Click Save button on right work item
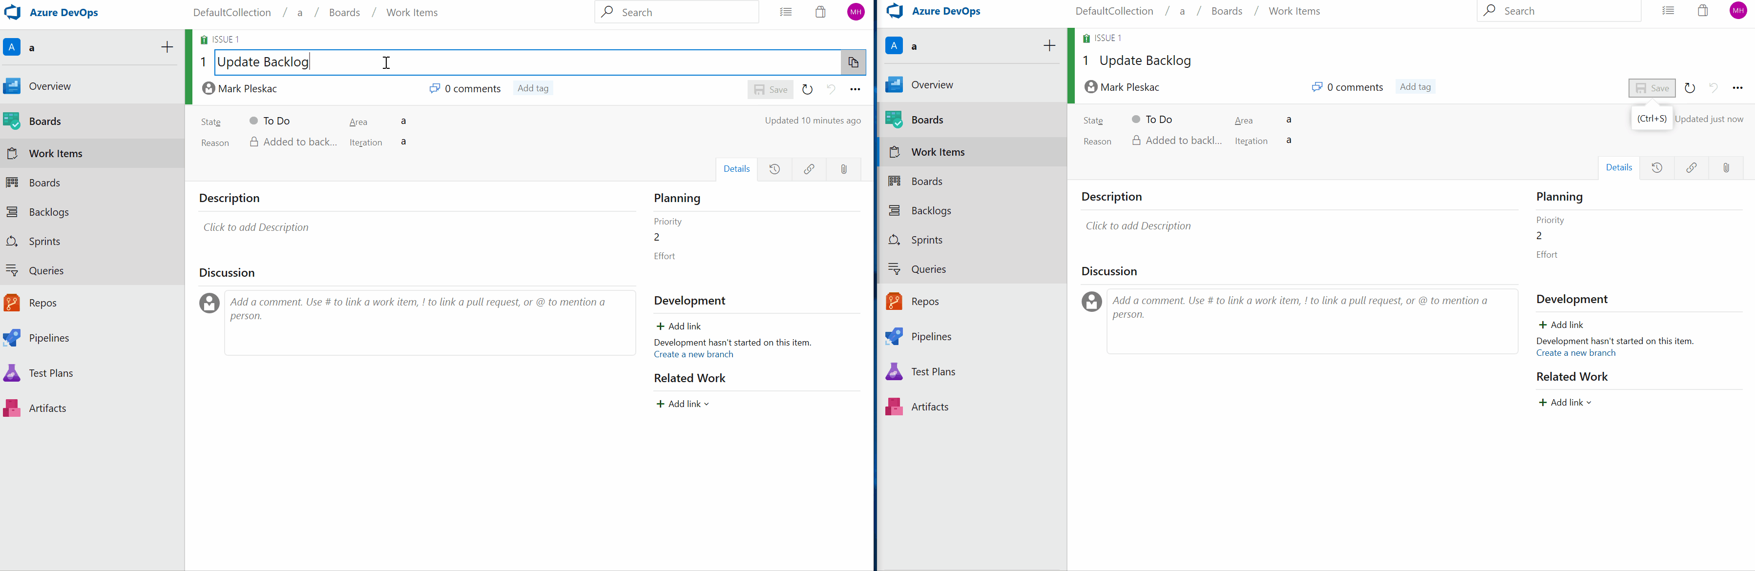Image resolution: width=1755 pixels, height=571 pixels. pos(1653,86)
